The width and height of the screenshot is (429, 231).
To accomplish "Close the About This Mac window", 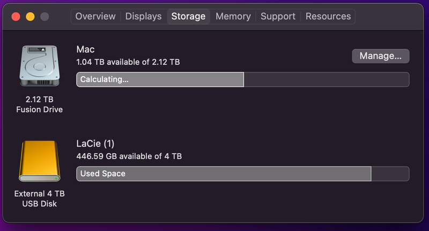I will pos(16,16).
